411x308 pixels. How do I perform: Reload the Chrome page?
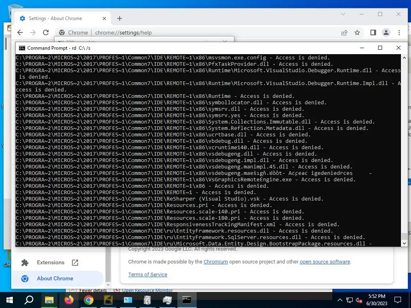point(46,32)
